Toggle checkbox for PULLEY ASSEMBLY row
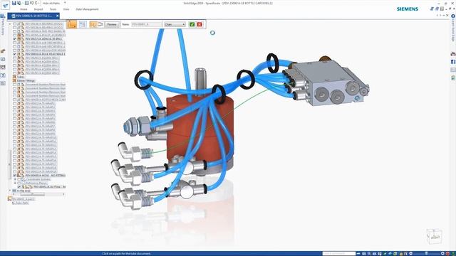Screen dimensions: 456x256 click(14, 35)
